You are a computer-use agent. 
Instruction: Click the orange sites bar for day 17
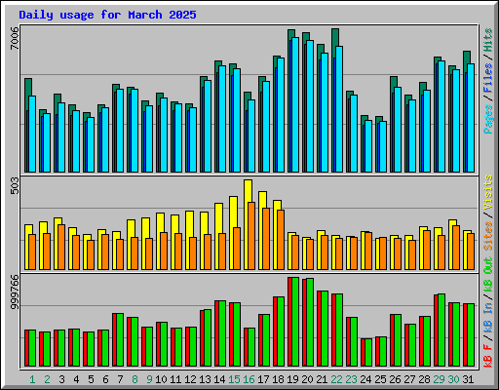coord(266,239)
